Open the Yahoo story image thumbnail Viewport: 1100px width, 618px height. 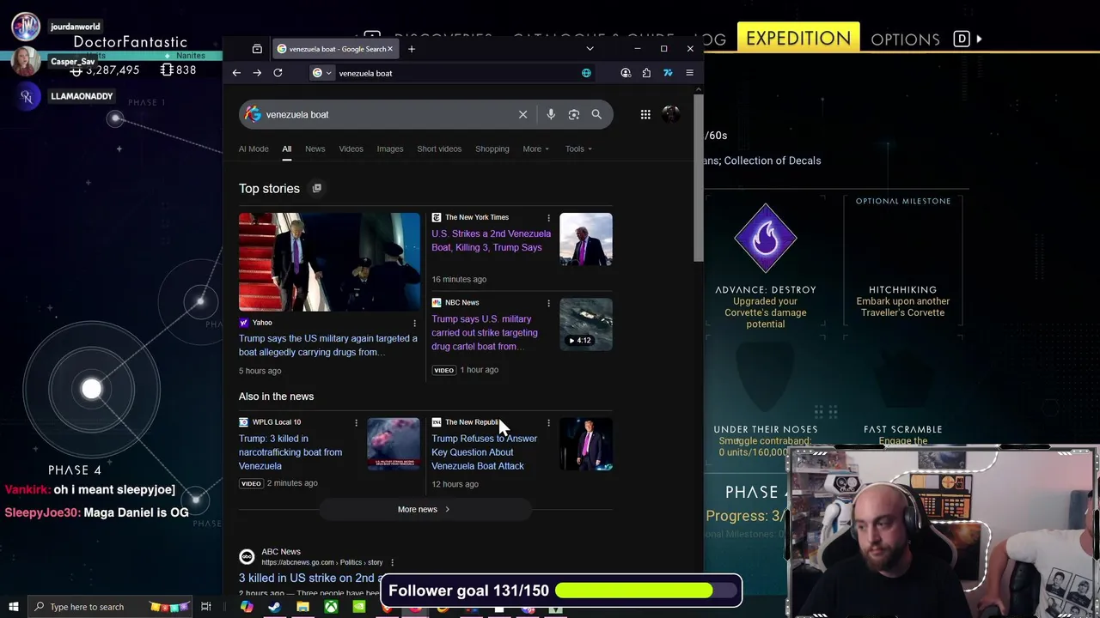tap(330, 262)
